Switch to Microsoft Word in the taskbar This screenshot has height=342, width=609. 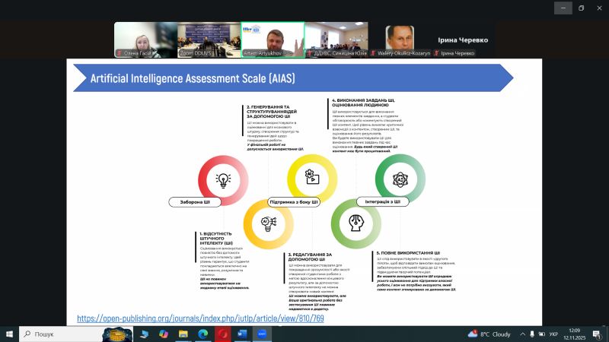tap(242, 334)
